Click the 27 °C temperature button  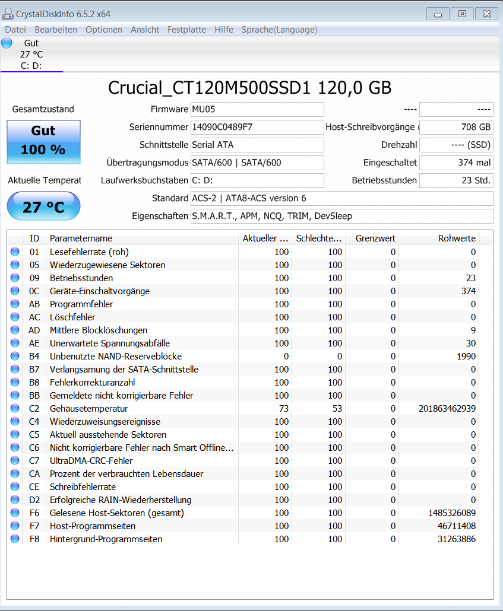pyautogui.click(x=43, y=206)
